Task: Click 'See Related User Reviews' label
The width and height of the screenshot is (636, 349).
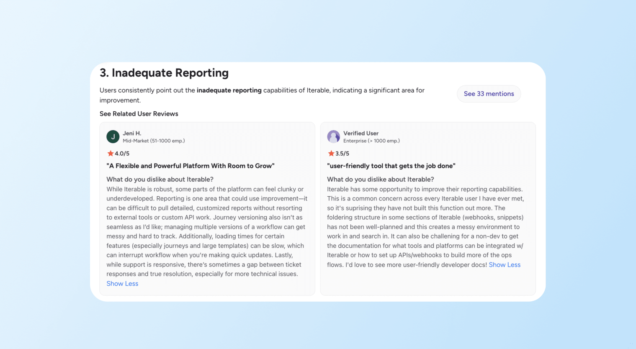Action: (x=139, y=113)
